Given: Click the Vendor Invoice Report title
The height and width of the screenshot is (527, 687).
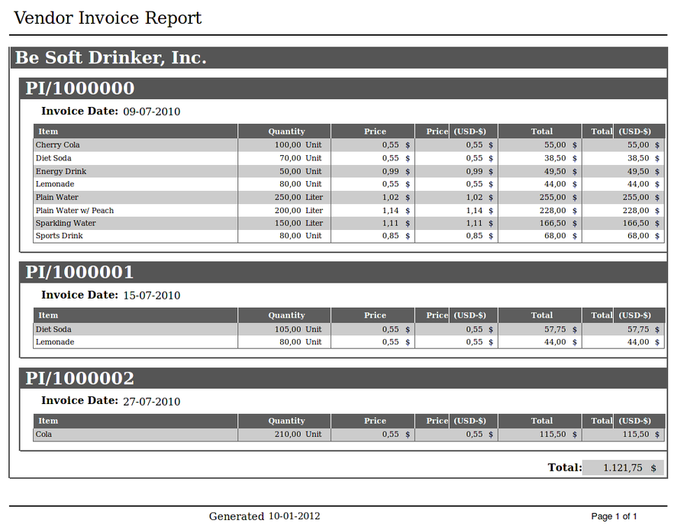Looking at the screenshot, I should click(108, 18).
